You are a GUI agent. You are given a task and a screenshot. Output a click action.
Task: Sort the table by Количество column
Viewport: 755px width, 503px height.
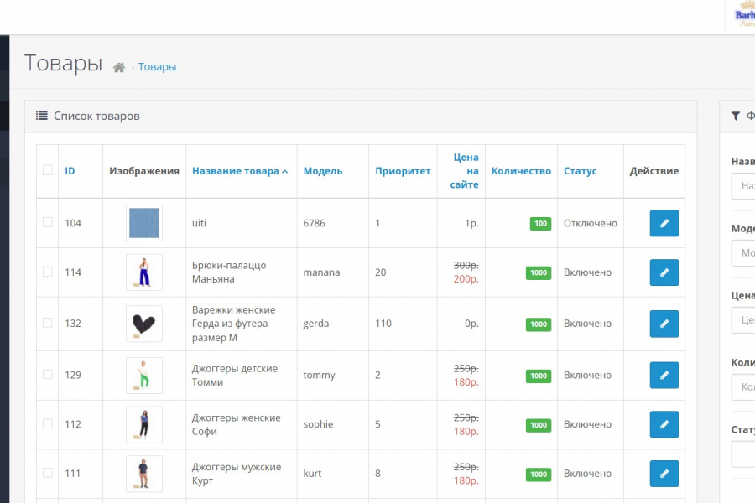(521, 171)
